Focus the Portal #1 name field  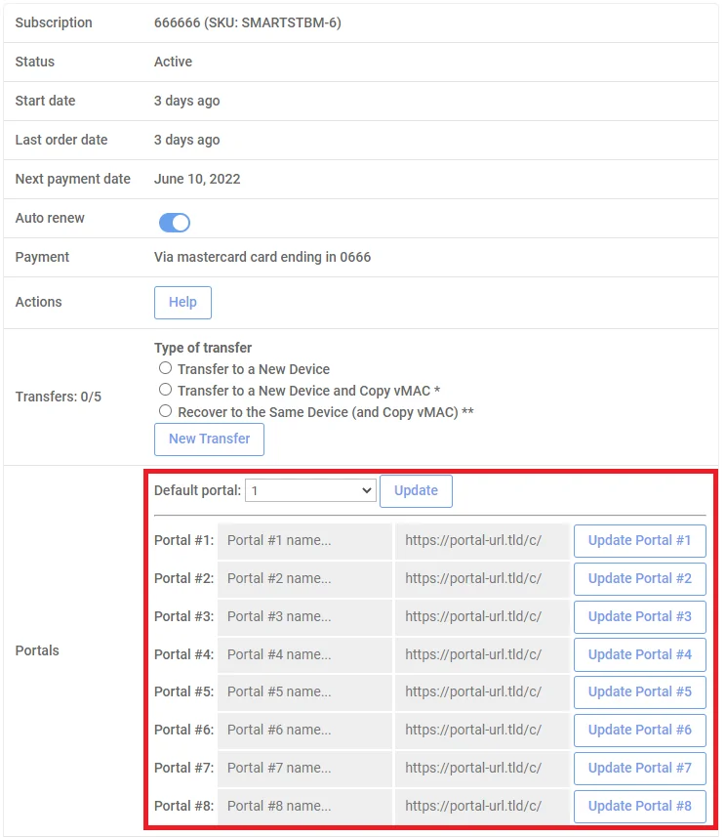[304, 541]
